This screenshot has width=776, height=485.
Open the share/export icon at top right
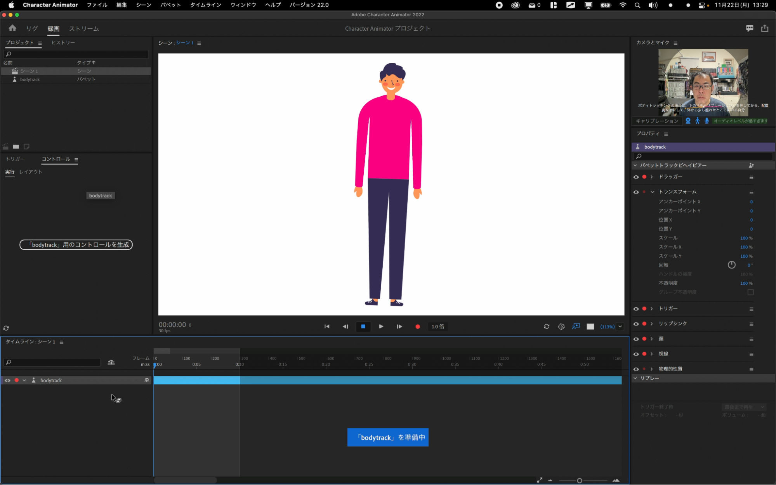coord(764,28)
